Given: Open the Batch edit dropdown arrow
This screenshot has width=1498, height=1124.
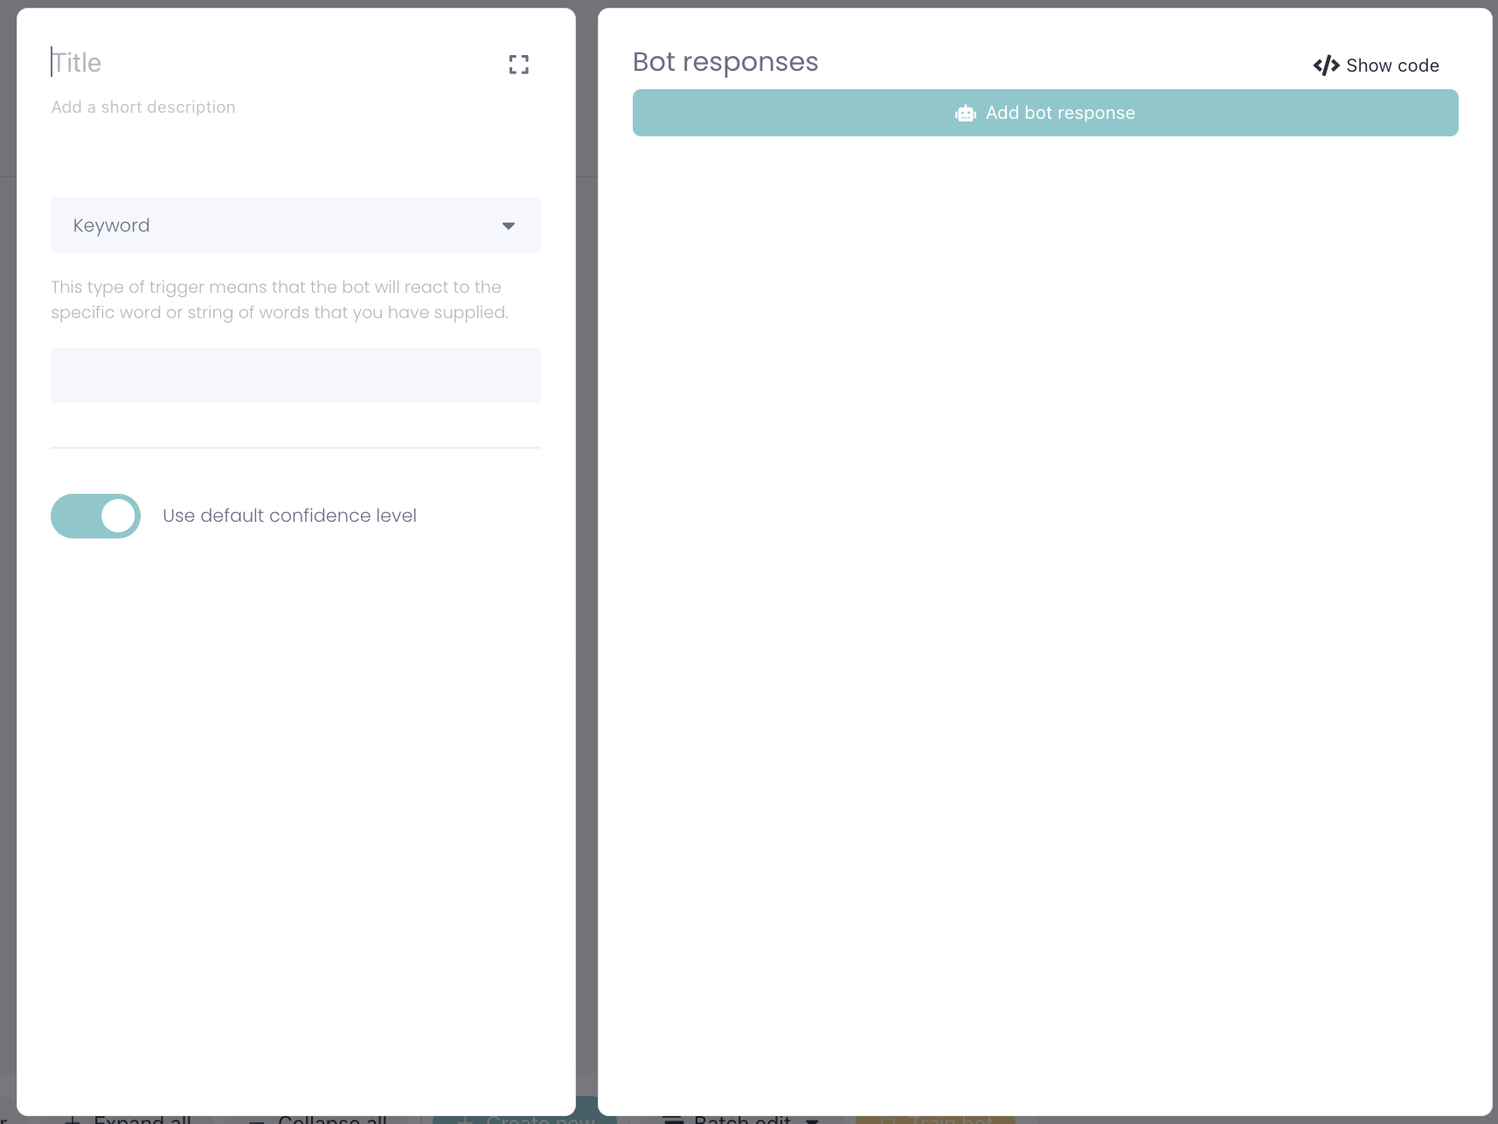Looking at the screenshot, I should click(x=812, y=1120).
